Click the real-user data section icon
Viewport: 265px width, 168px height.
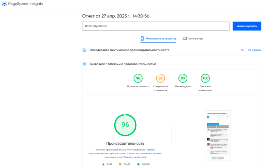(84, 50)
